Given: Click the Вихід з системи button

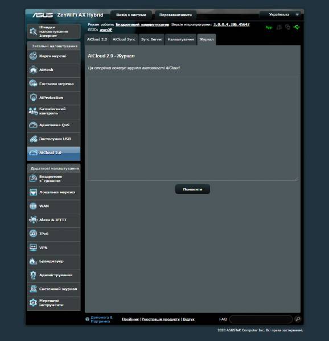Looking at the screenshot, I should [131, 15].
